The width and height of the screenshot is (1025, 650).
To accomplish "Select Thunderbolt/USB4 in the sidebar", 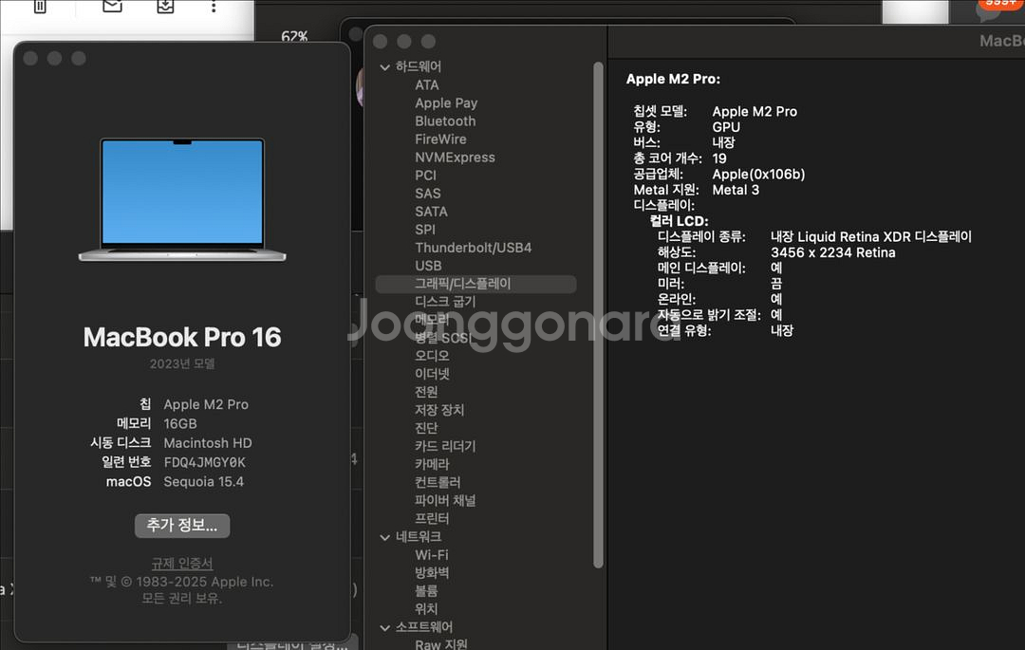I will pyautogui.click(x=474, y=248).
